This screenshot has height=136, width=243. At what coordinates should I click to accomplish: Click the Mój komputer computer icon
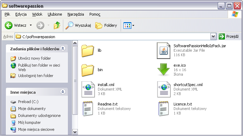click(x=14, y=123)
